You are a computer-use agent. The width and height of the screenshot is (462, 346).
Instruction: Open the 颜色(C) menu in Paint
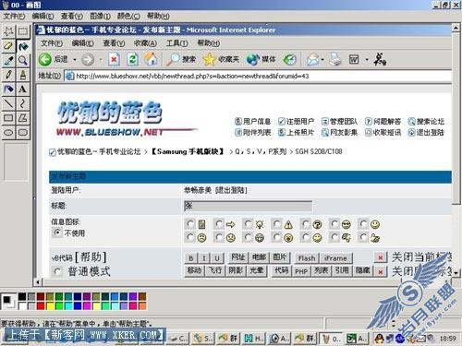click(128, 16)
